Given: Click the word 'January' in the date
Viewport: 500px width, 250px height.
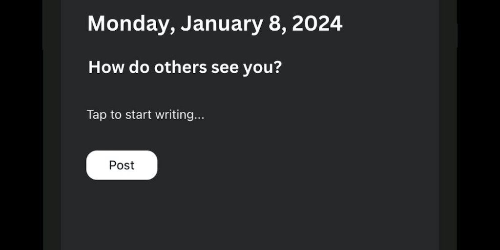Looking at the screenshot, I should (x=222, y=23).
